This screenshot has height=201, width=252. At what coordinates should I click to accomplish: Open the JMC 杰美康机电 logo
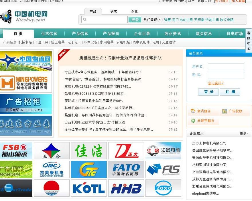(52, 169)
